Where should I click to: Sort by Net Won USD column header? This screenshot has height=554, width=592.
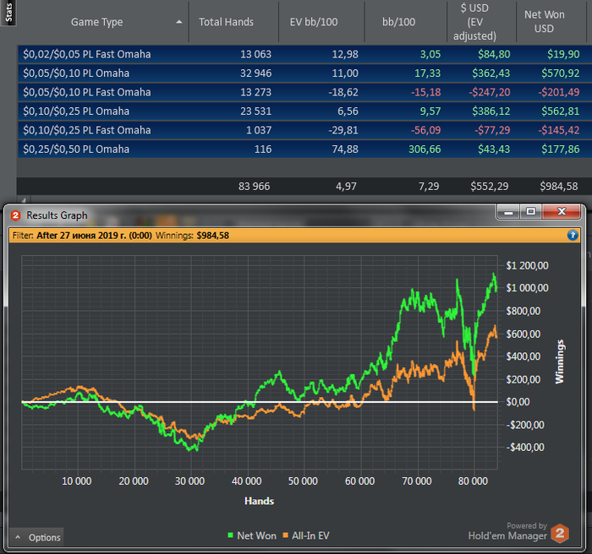point(544,21)
